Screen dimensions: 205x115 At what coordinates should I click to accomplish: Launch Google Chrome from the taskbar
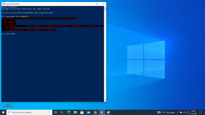click(x=95, y=112)
